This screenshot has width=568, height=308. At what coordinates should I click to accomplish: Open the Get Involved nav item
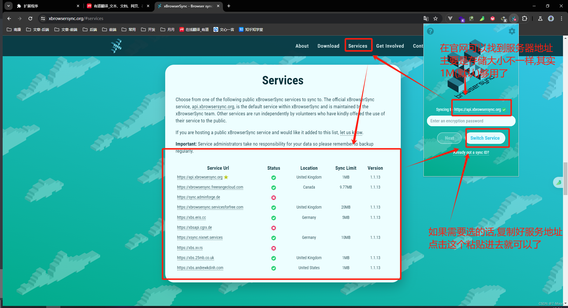390,46
